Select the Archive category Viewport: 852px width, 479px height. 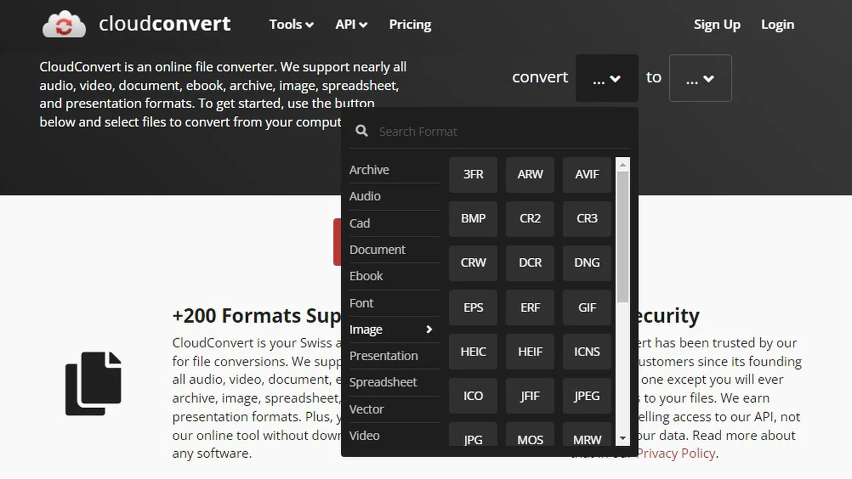[394, 170]
